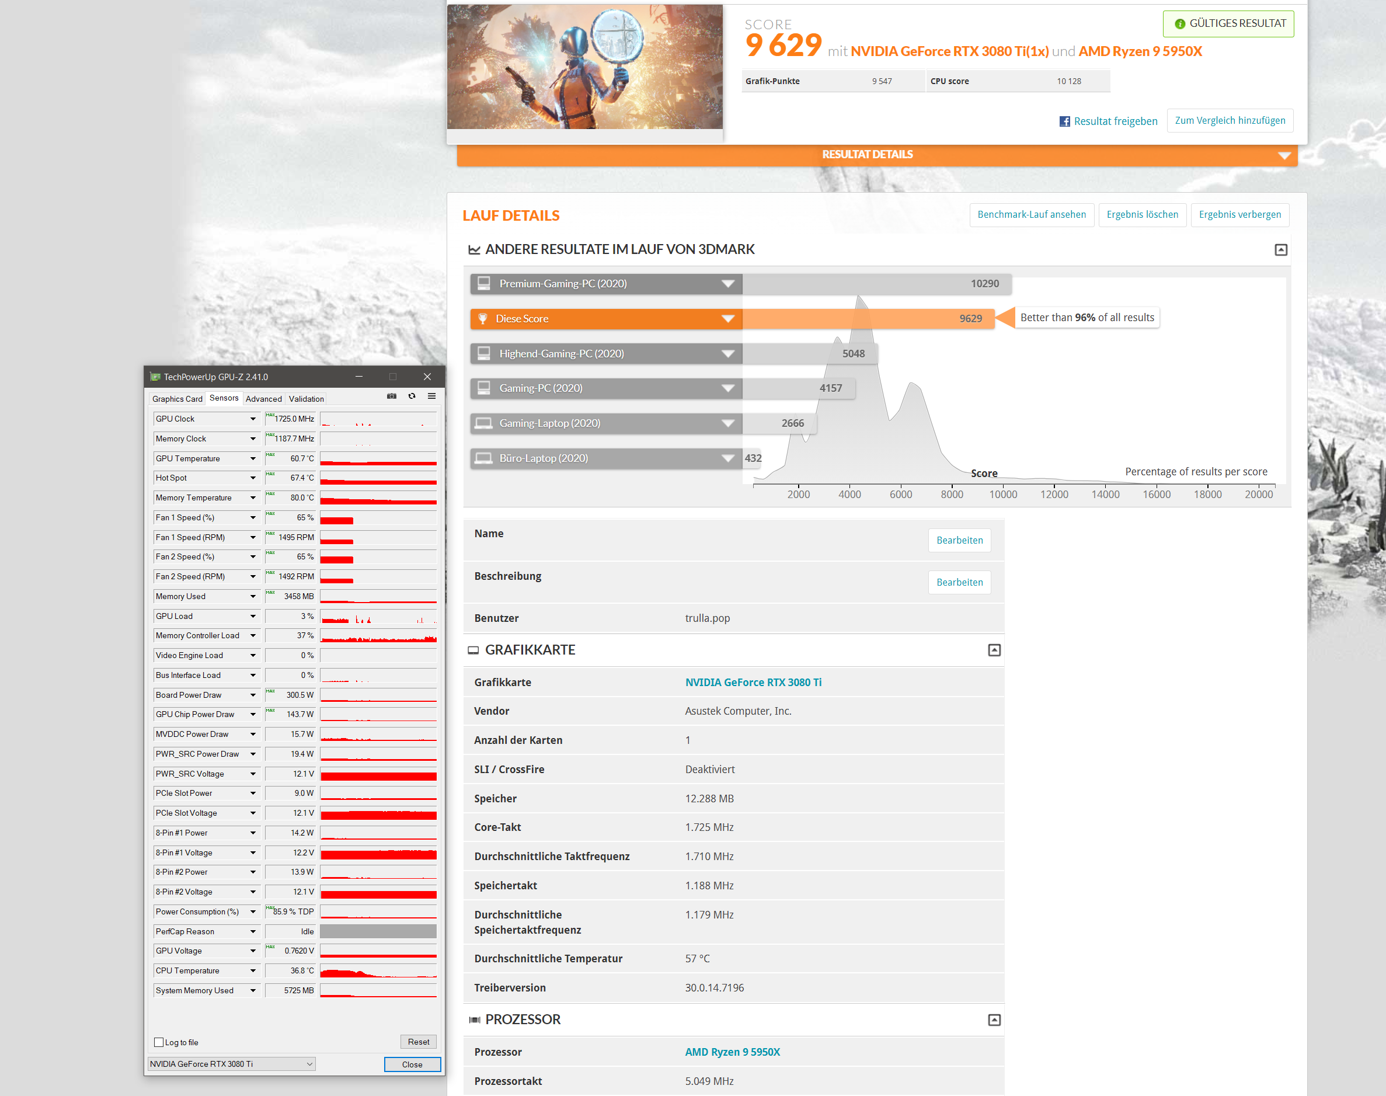Click the Gültiges Resultat info icon
1386x1096 pixels.
pos(1179,24)
